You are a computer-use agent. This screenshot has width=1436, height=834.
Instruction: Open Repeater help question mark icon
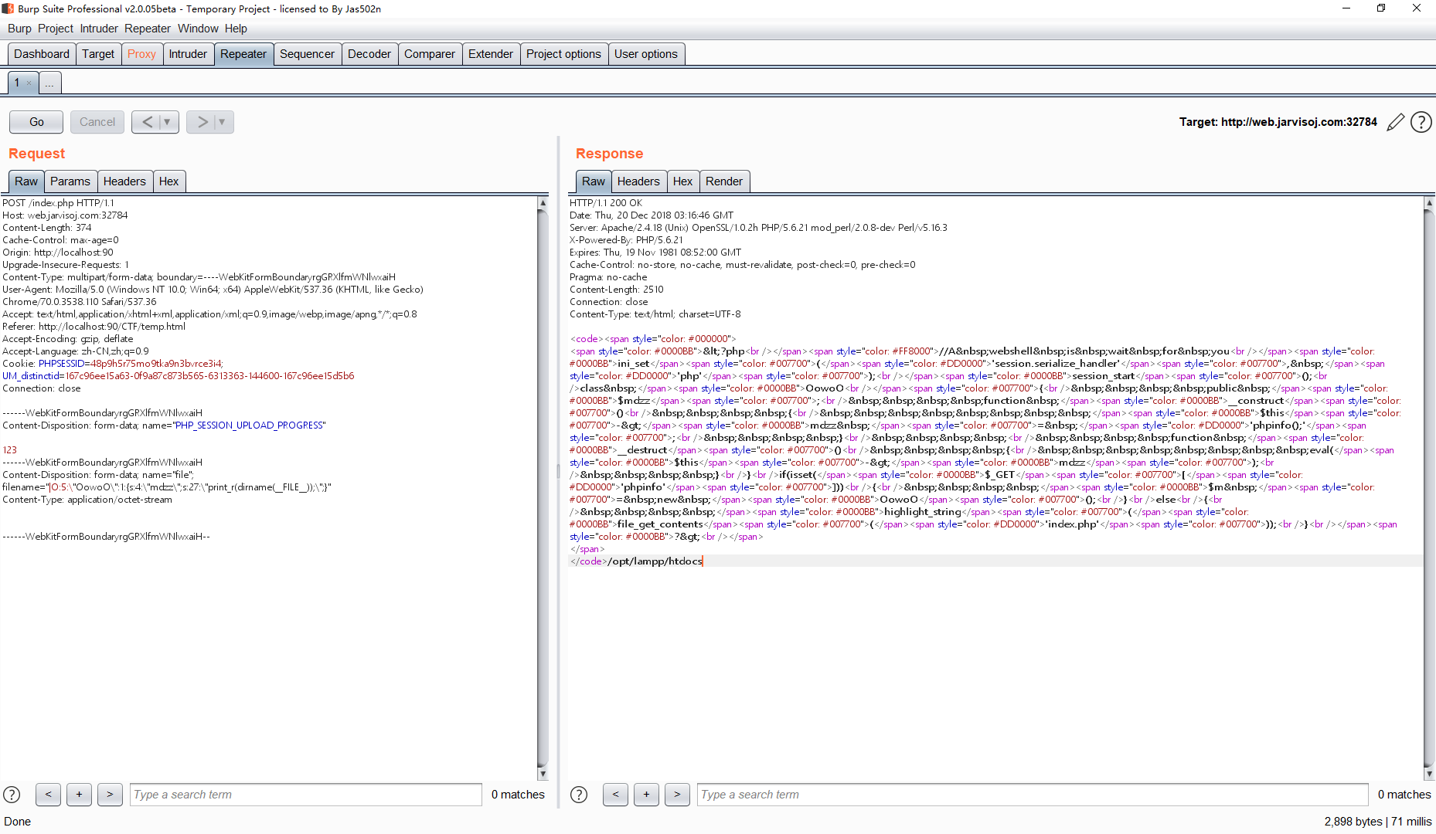pos(1421,122)
